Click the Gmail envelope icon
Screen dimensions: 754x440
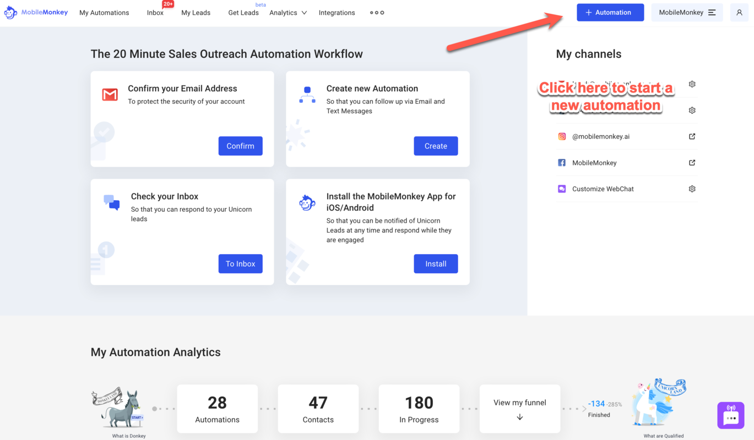[110, 95]
